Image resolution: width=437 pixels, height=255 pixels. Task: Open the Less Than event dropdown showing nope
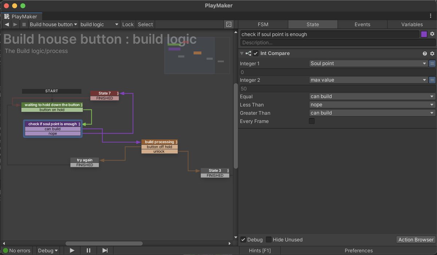tap(372, 105)
